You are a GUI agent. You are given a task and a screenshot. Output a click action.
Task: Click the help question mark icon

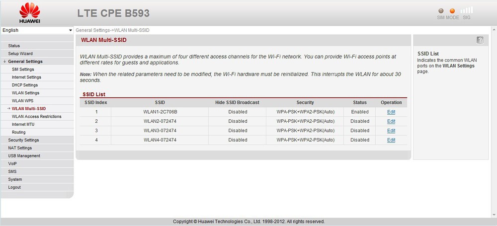480,40
